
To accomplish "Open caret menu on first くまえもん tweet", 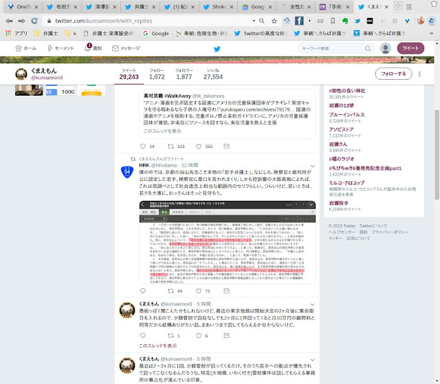I will (x=313, y=304).
